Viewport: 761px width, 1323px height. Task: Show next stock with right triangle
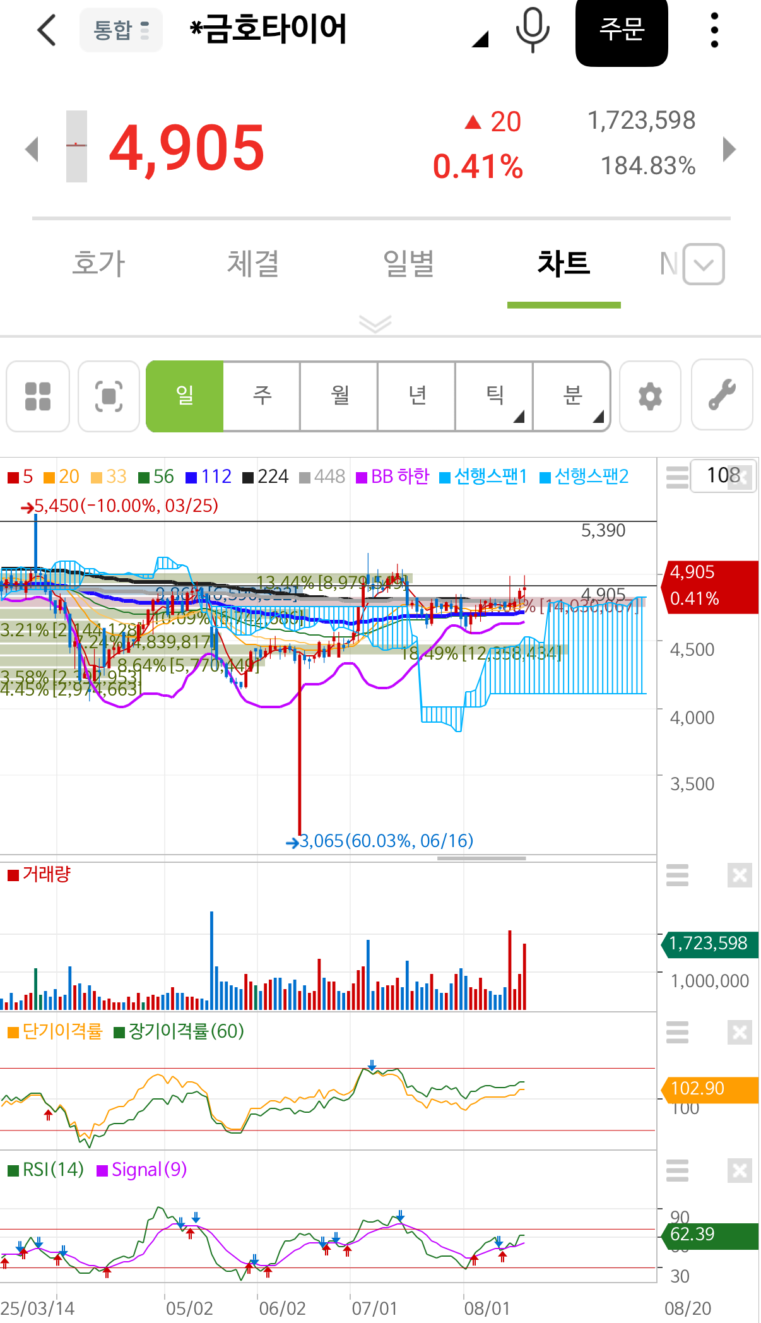pos(729,150)
